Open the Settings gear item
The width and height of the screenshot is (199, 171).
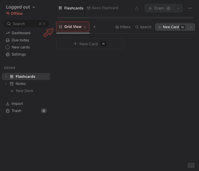[18, 54]
